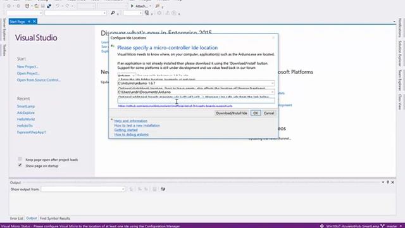Screen dimensions: 405x228
Task: Open the dropdown arrow beside Attach
Action: pos(150,6)
